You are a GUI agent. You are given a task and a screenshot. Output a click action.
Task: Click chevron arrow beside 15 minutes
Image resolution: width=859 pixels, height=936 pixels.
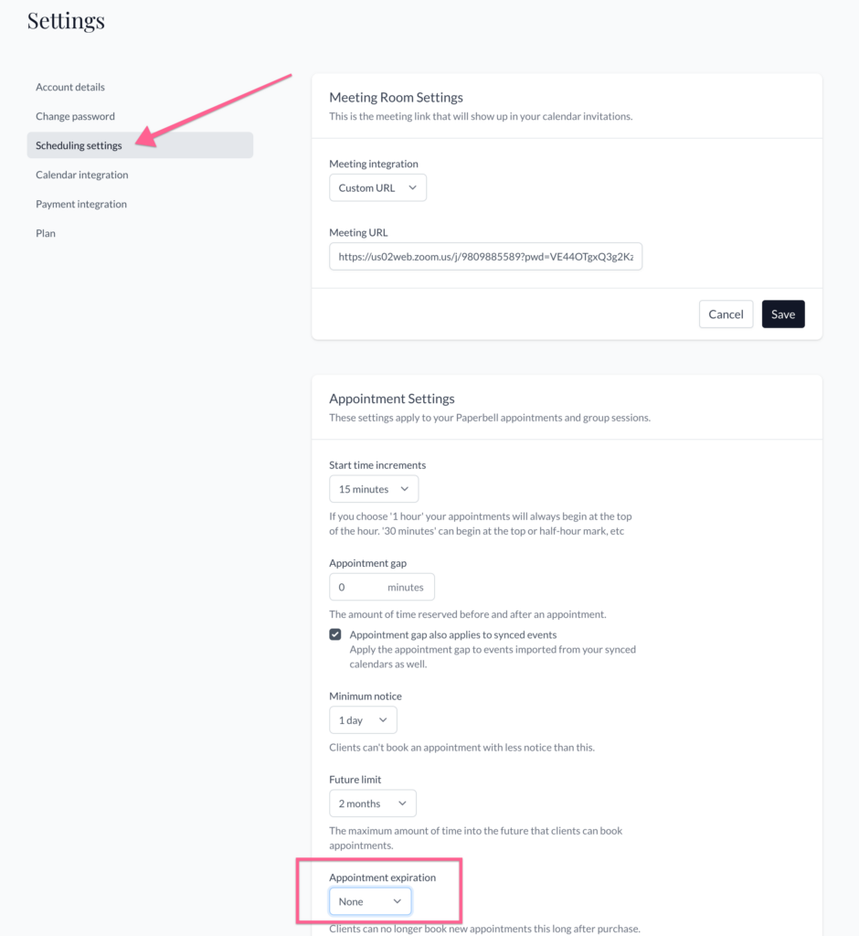coord(405,489)
